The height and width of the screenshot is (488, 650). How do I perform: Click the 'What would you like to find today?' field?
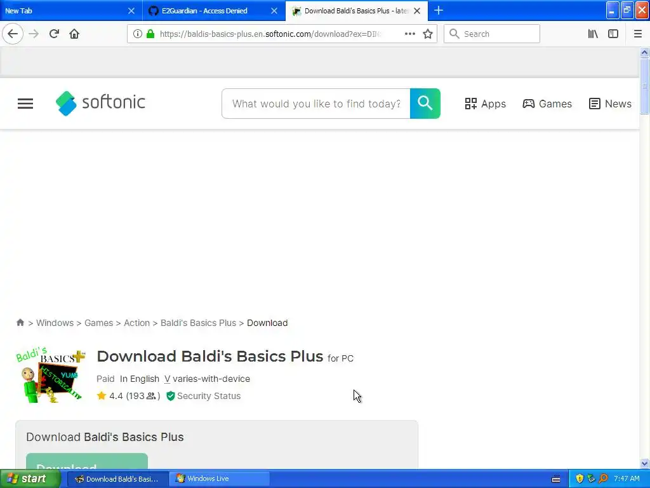tap(316, 104)
